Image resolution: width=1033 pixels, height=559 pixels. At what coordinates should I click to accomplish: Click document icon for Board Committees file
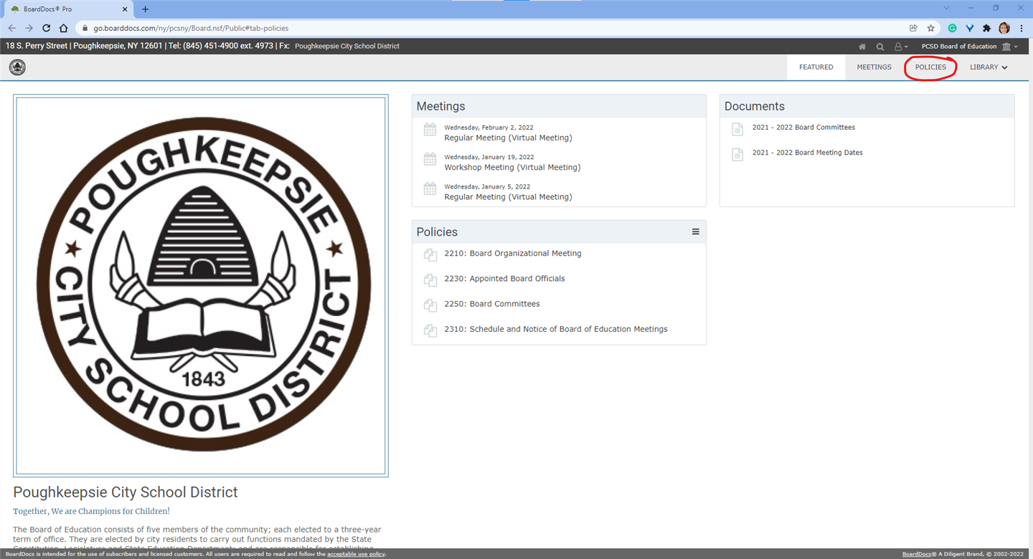tap(737, 129)
